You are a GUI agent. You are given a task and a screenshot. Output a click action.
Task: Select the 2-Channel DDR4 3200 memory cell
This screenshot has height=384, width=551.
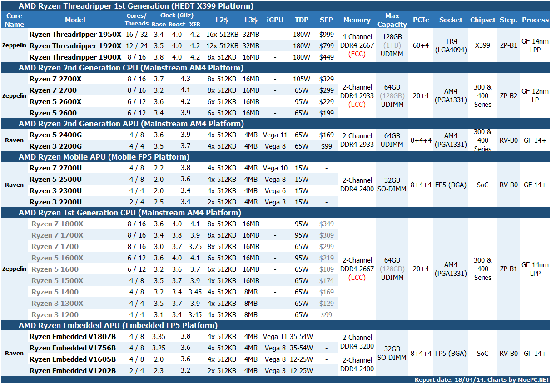coord(357,342)
